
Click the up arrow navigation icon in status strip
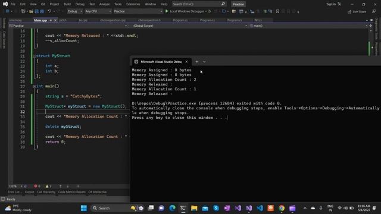(60, 186)
